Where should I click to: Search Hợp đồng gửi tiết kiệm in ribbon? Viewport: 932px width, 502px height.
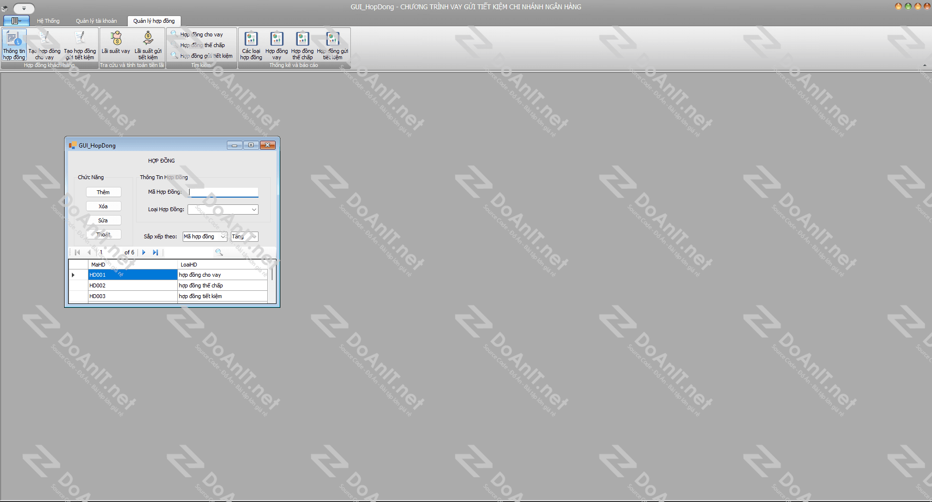(x=202, y=56)
